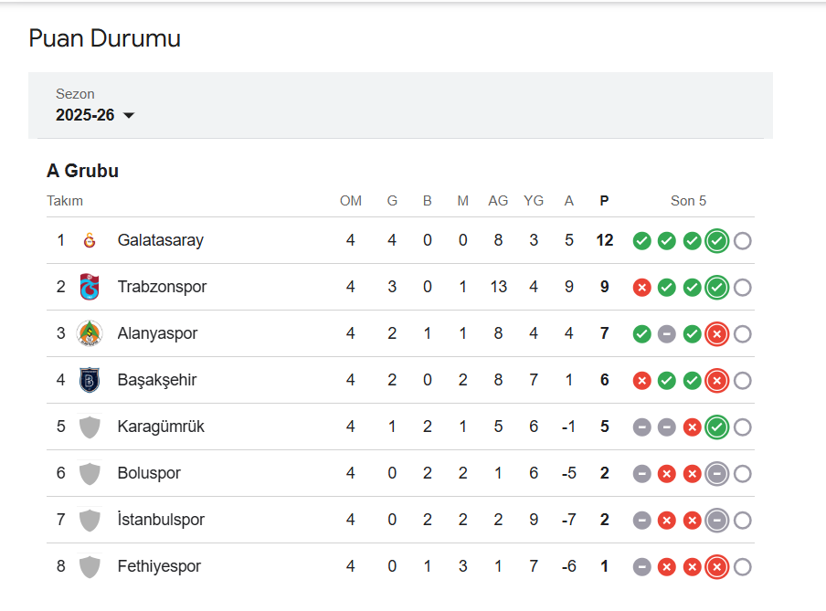Viewport: 826px width, 611px height.
Task: Click Trabzonspor's red loss result icon
Action: pos(642,288)
